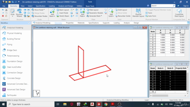Open the Bridge Deck workflow
The height and width of the screenshot is (107, 190).
tap(12, 50)
